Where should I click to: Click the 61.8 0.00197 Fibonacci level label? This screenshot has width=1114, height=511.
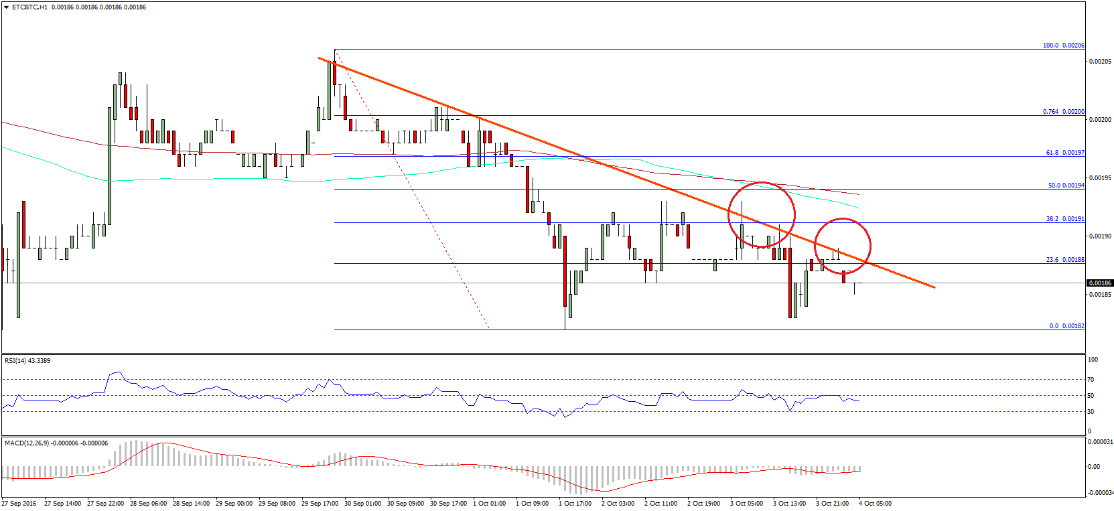[1065, 153]
